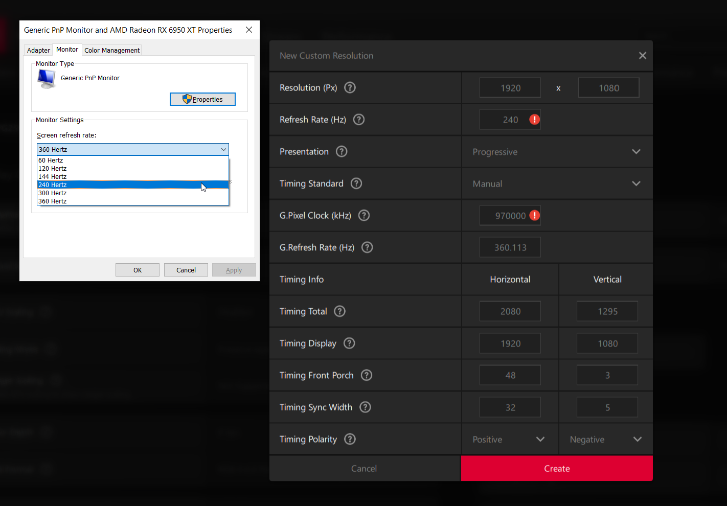Click the help icon next to Resolution (Px)
The height and width of the screenshot is (506, 727).
click(x=350, y=87)
